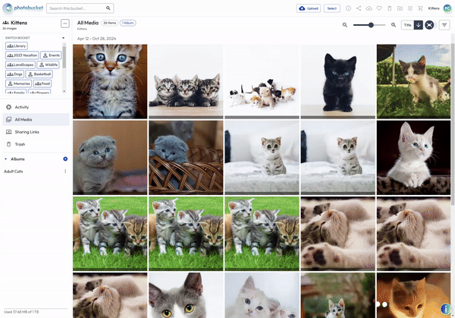Viewport: 455px width, 318px height.
Task: Open the group of kittens on white photo
Action: click(262, 81)
